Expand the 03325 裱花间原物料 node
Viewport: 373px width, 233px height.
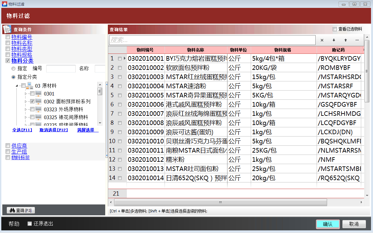pos(26,117)
